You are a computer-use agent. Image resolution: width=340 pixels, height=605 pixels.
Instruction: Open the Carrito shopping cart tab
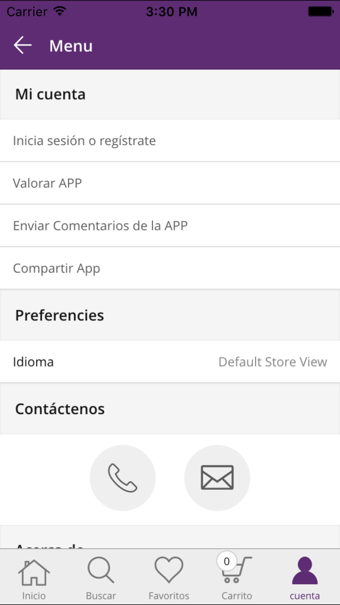237,578
